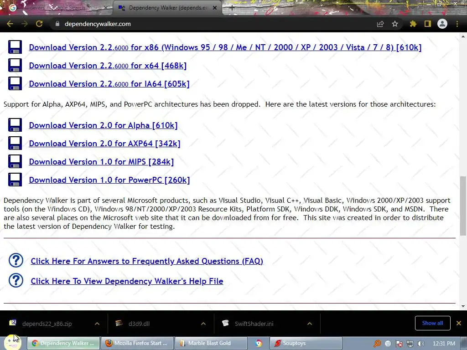Image resolution: width=467 pixels, height=350 pixels.
Task: Download Version 2.2.6000 for x86
Action: pos(225,47)
